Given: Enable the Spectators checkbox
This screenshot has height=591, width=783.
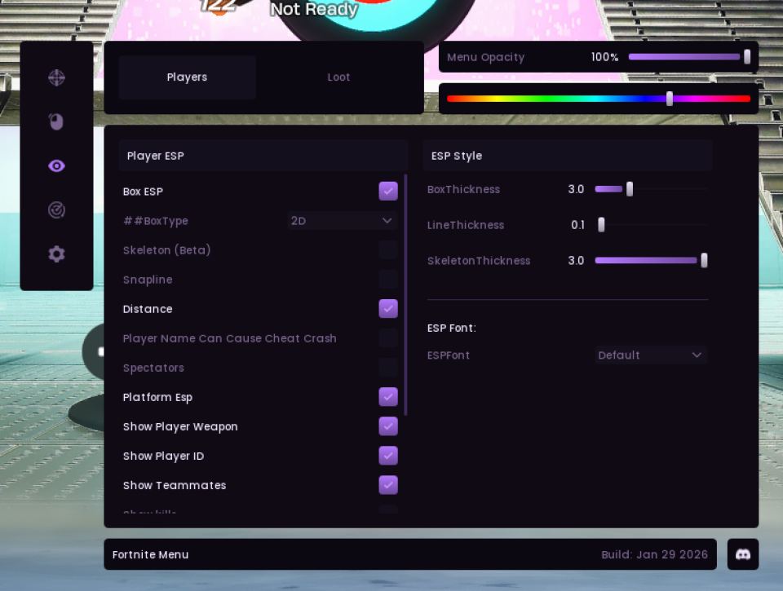Looking at the screenshot, I should [x=388, y=368].
